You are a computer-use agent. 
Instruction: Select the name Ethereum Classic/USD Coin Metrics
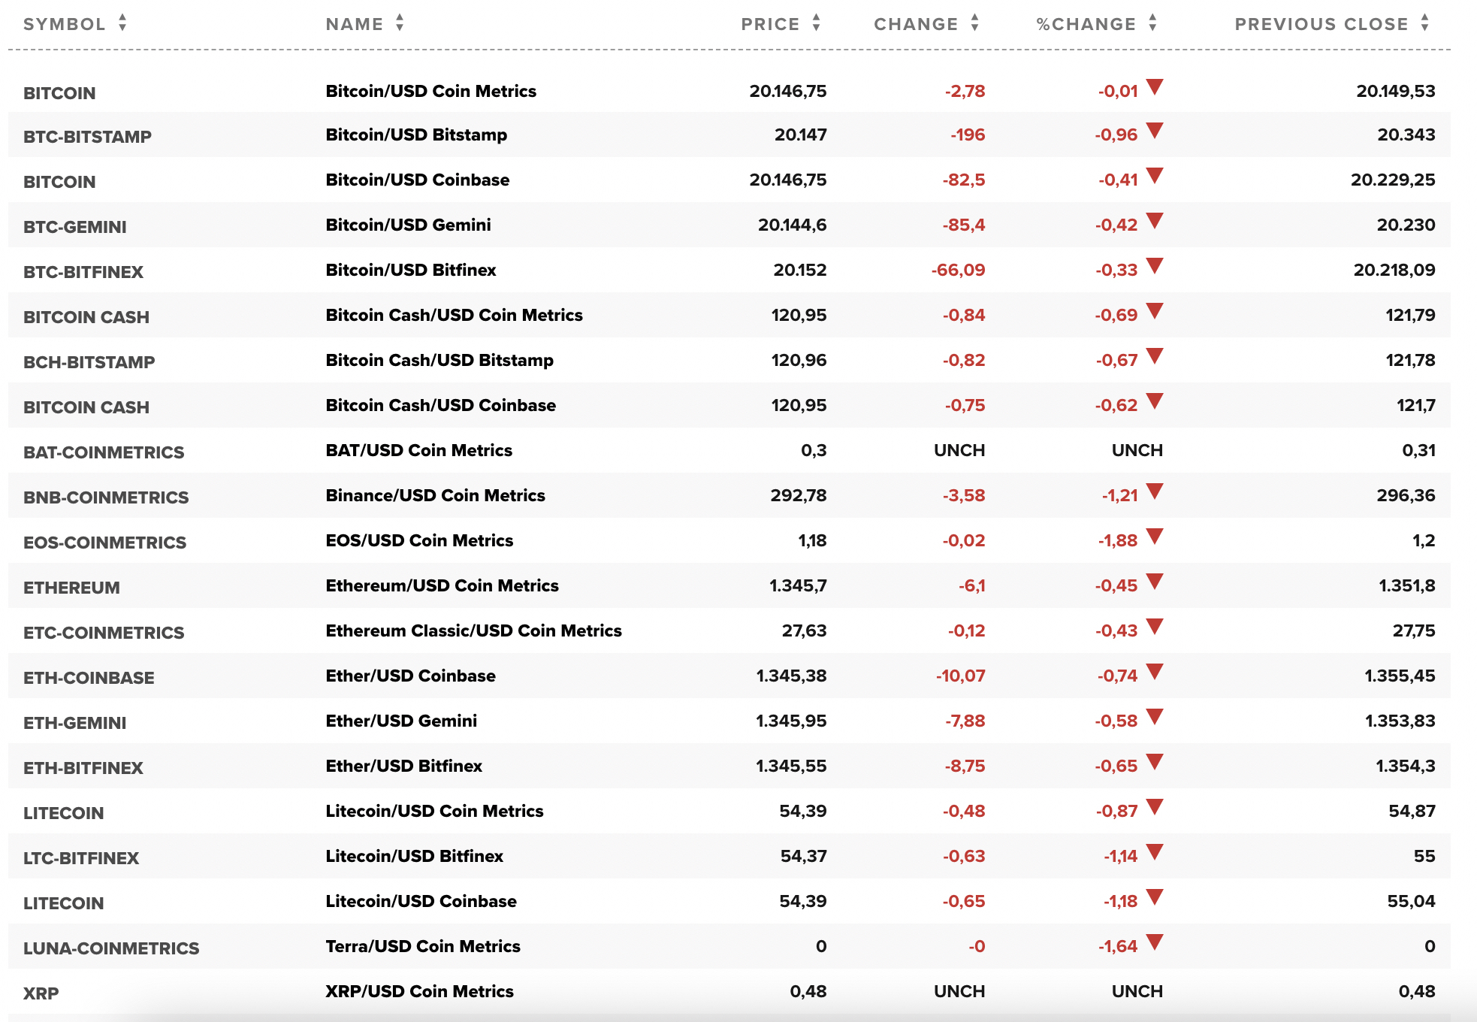point(474,630)
